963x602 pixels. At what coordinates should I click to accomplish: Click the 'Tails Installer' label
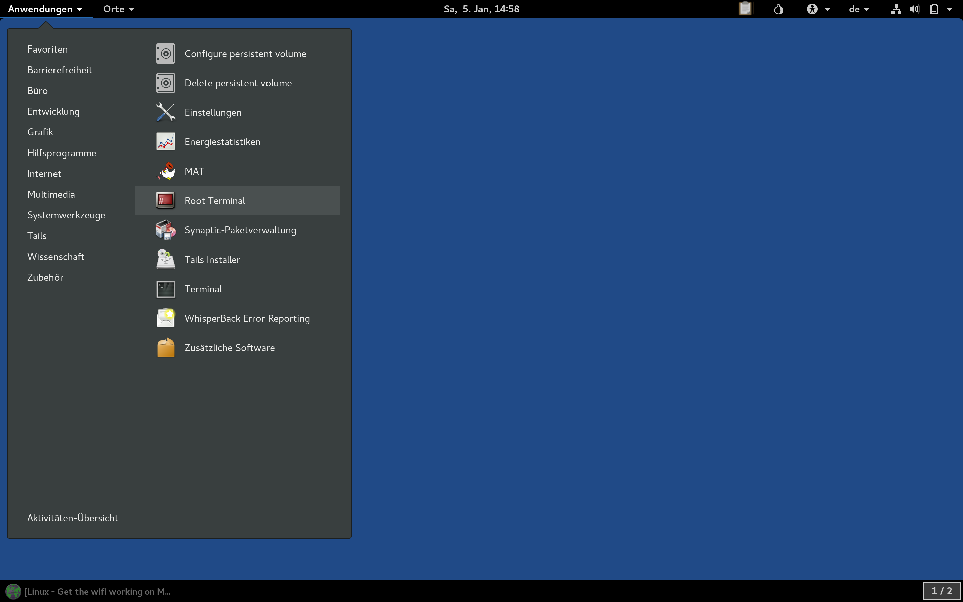click(x=212, y=260)
